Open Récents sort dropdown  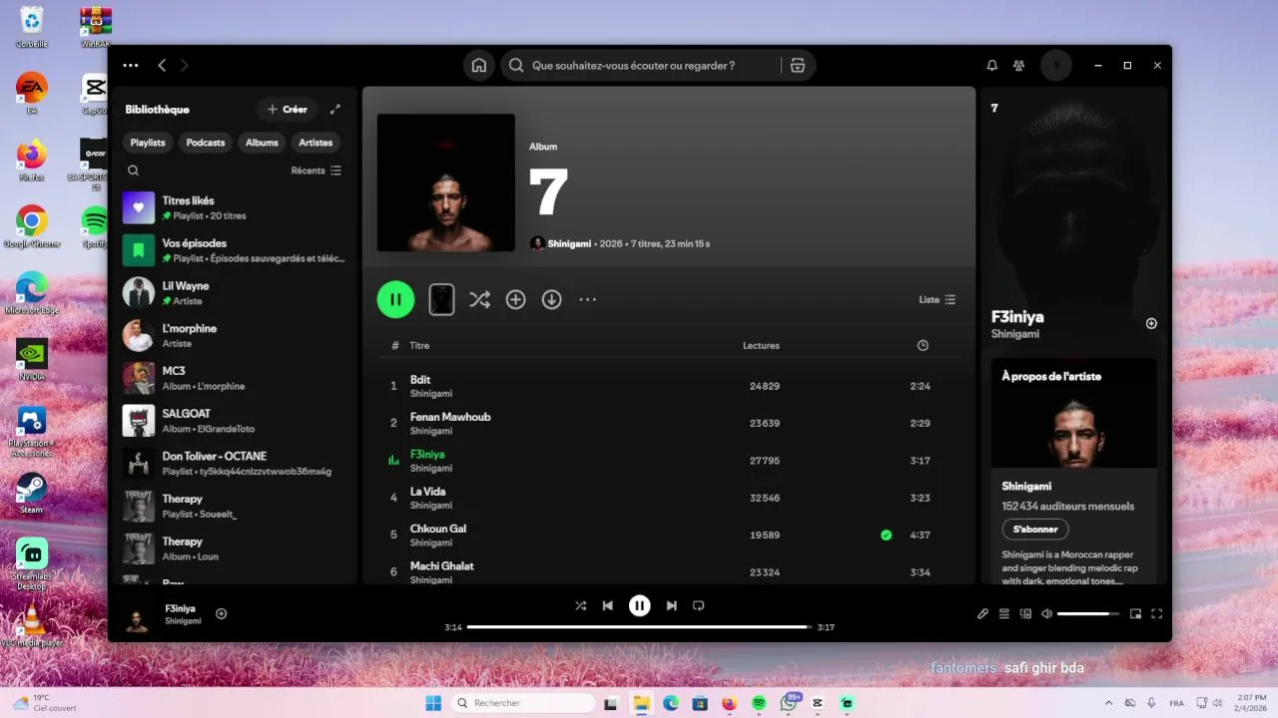click(x=316, y=171)
